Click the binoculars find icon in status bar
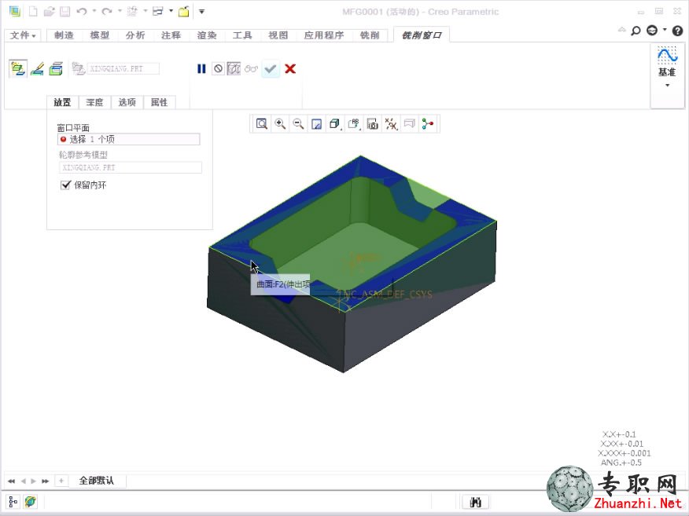The image size is (689, 516). click(475, 502)
